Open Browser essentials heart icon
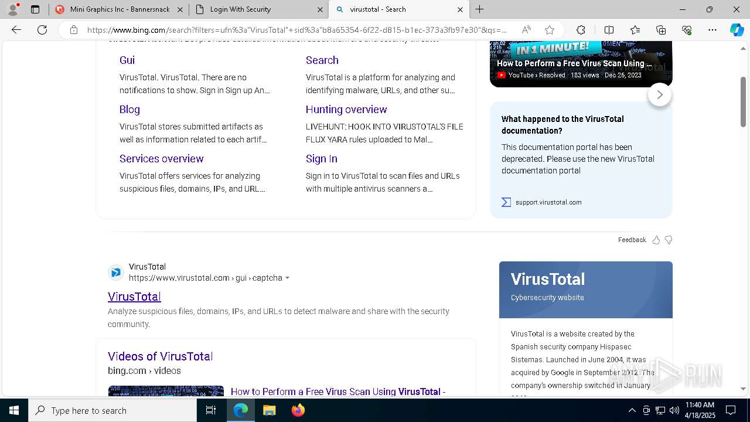 (x=687, y=30)
